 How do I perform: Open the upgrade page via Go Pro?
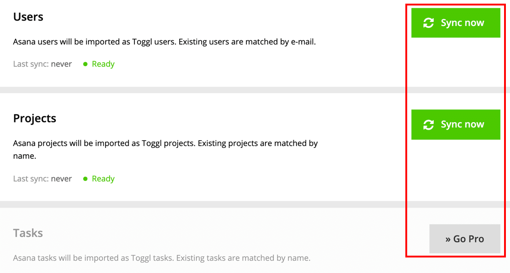(x=465, y=239)
